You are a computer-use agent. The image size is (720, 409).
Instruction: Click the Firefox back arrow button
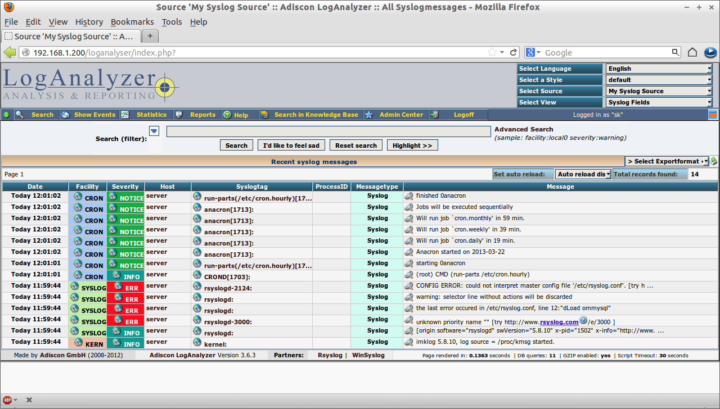point(10,52)
